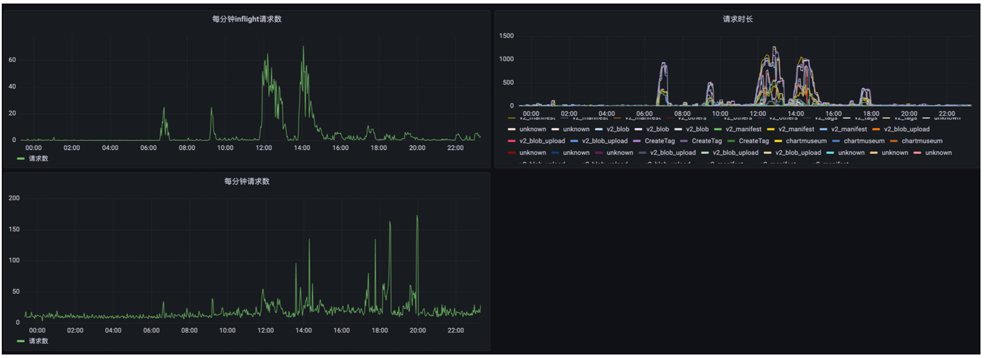Screen dimensions: 984x358
Task: Open the 每分钟inflight请求数 panel title menu
Action: coord(247,19)
